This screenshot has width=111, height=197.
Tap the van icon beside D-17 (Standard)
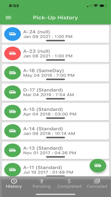point(12,92)
